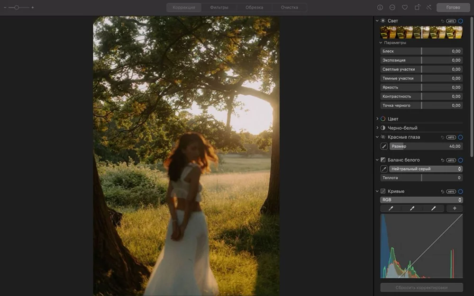Mark the photo as favorite with heart

click(x=405, y=8)
